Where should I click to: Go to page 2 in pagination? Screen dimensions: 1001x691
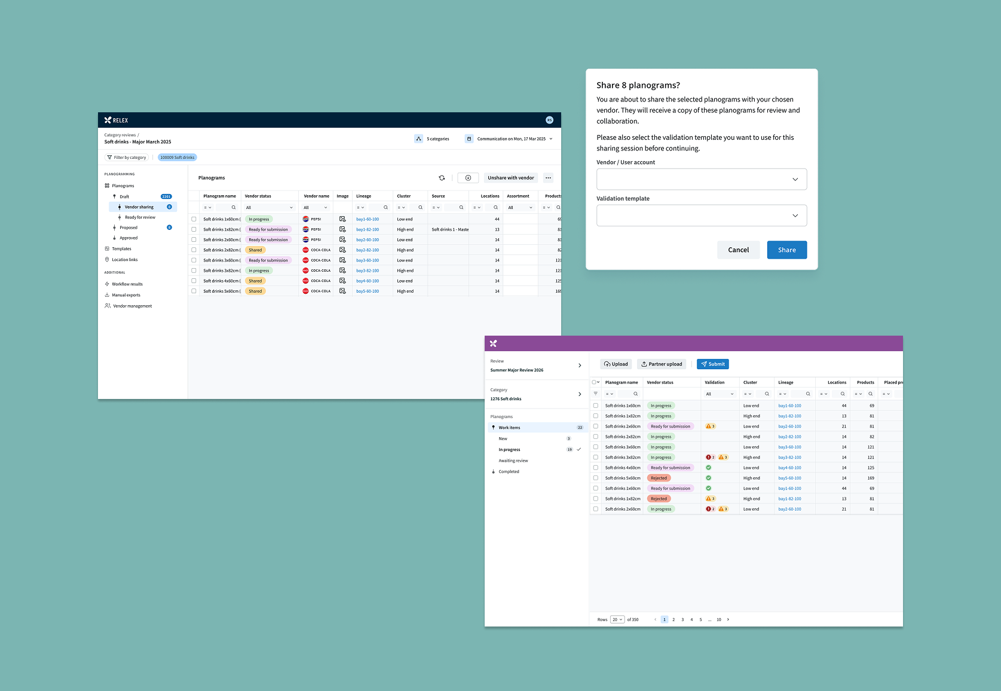point(674,620)
